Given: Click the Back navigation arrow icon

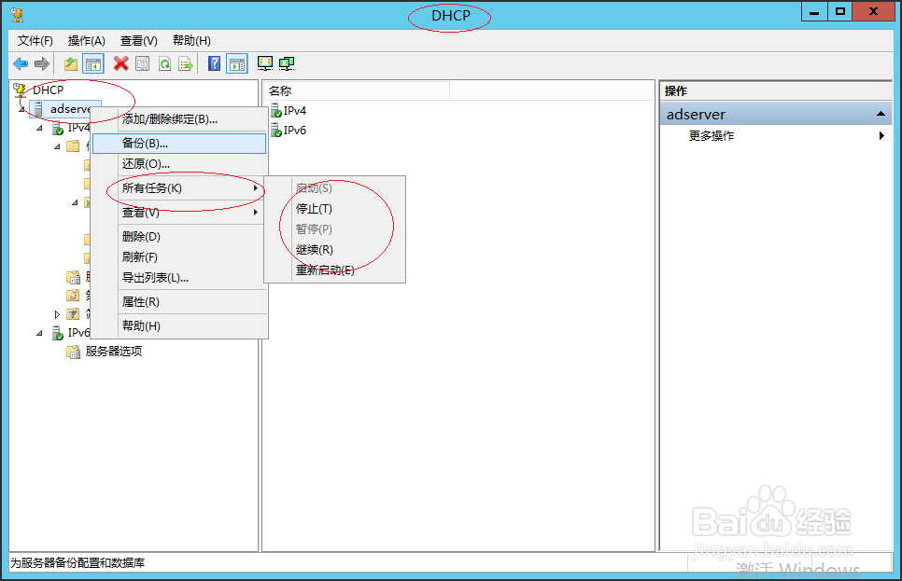Looking at the screenshot, I should pos(20,63).
